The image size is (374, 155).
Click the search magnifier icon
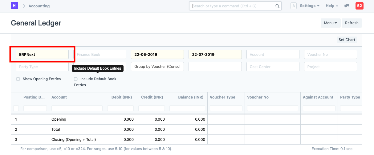pyautogui.click(x=277, y=6)
